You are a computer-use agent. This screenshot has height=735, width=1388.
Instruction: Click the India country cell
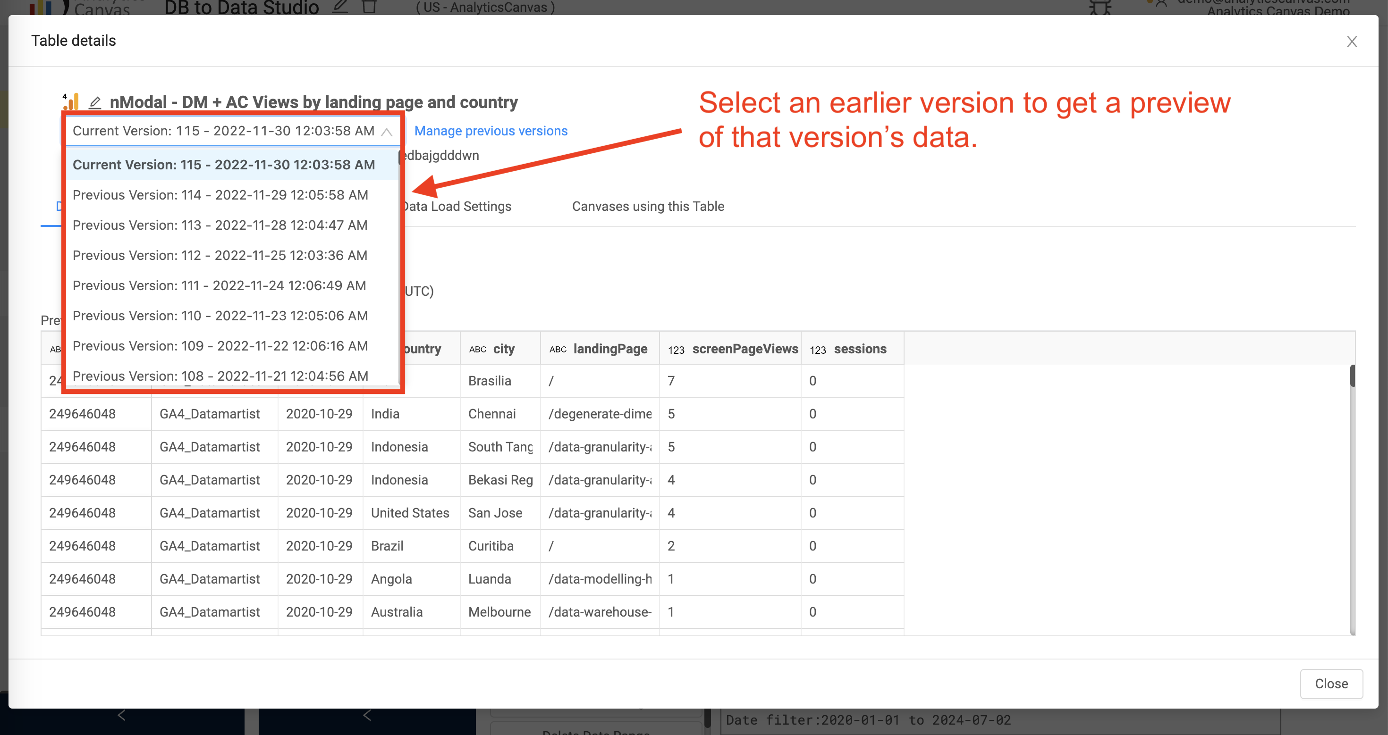point(411,414)
